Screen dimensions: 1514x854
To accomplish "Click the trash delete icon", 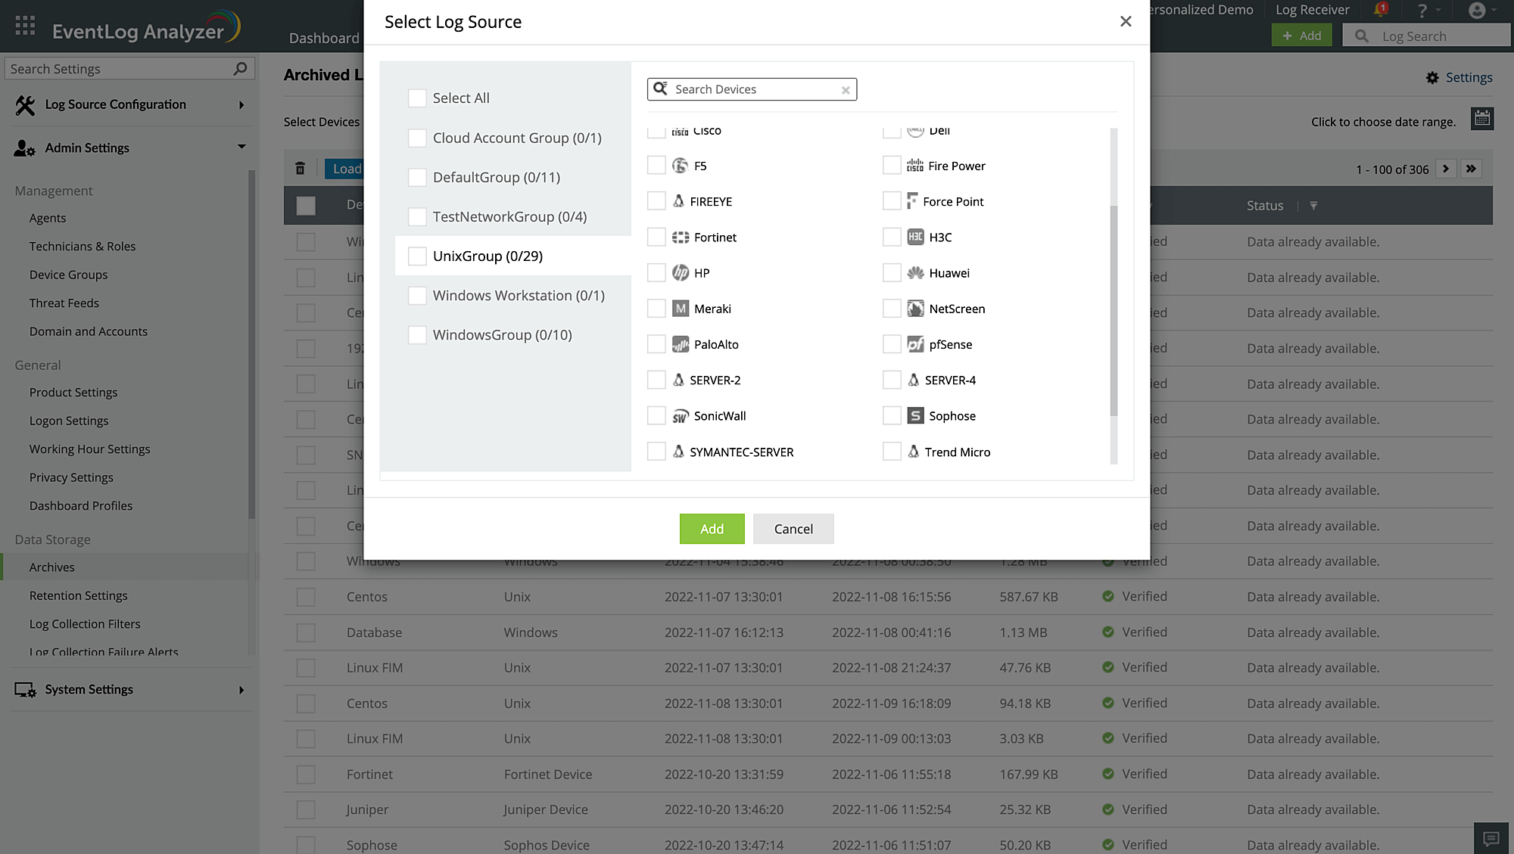I will tap(300, 169).
